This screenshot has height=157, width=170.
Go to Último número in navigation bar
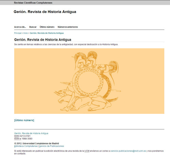47,27
